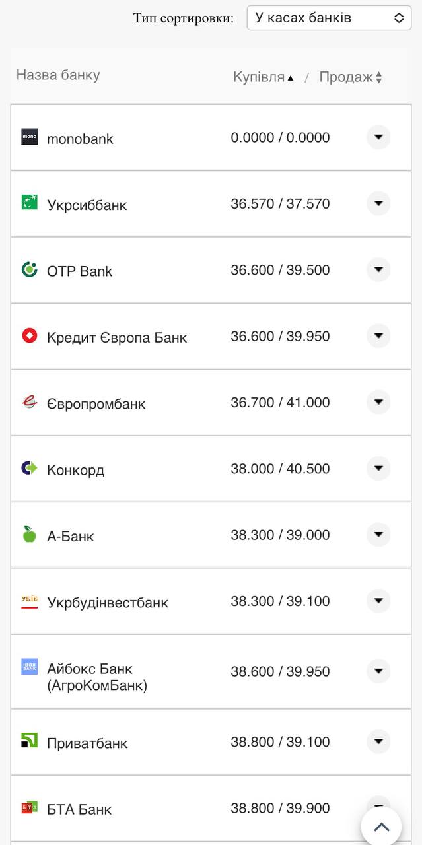The height and width of the screenshot is (845, 422).
Task: Expand the OTP Bank details arrow
Action: (378, 269)
